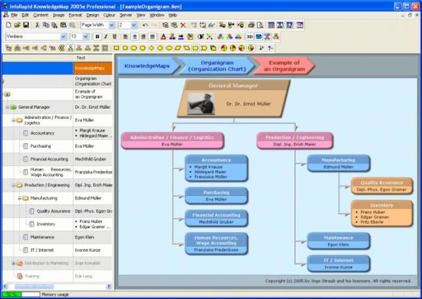Open a file with the folder icon

17,25
